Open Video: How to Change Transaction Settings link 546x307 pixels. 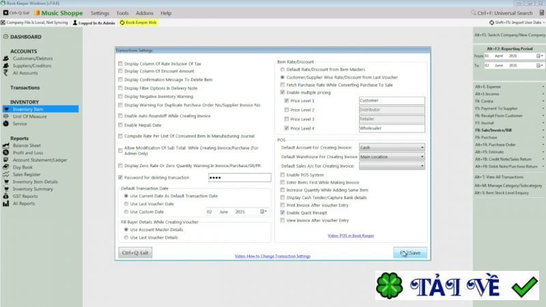click(272, 257)
